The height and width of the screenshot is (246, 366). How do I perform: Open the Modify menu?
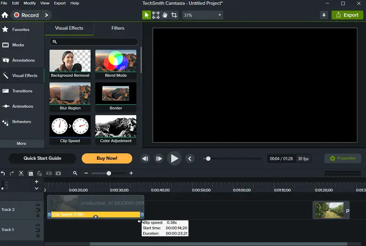30,3
